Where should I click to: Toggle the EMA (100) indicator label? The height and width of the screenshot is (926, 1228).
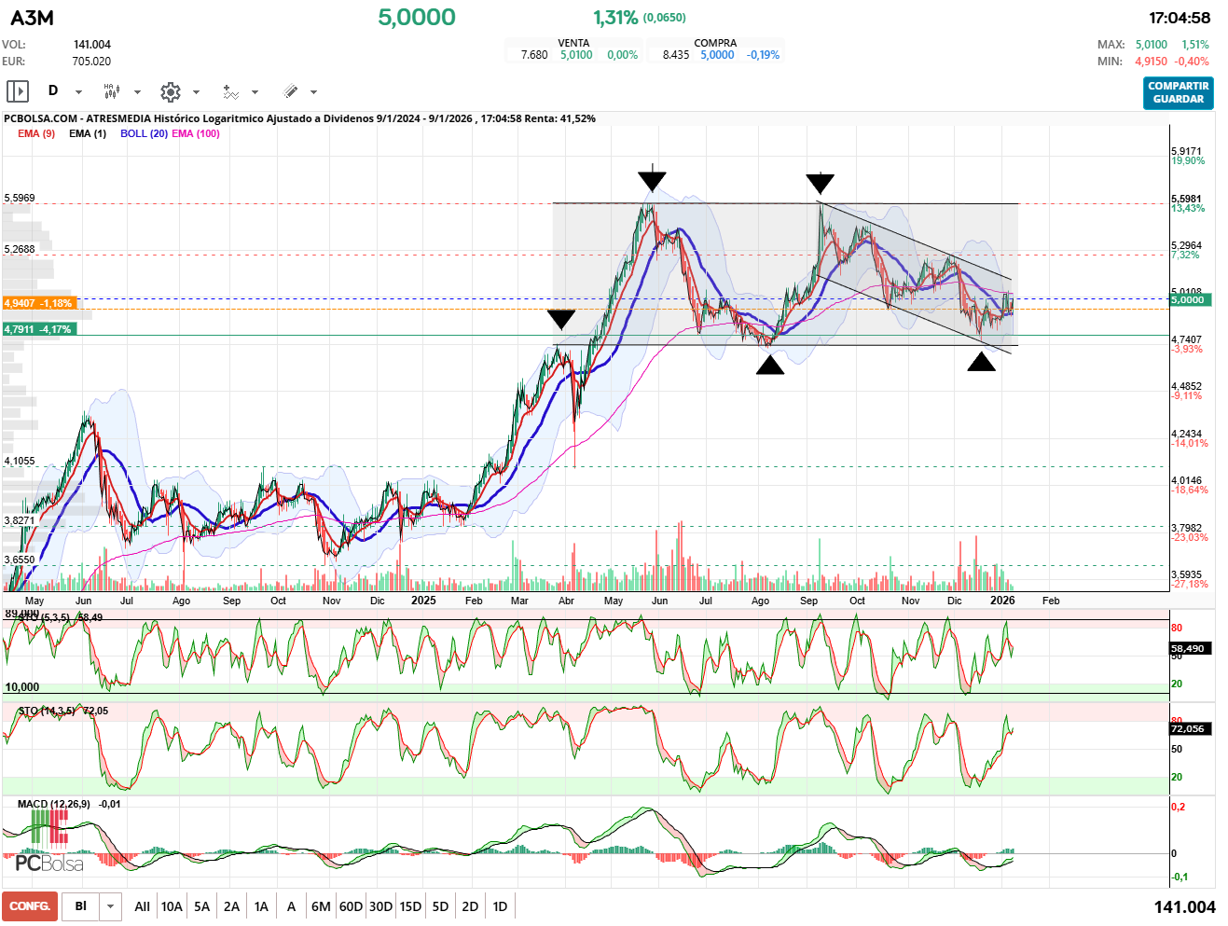pyautogui.click(x=196, y=133)
